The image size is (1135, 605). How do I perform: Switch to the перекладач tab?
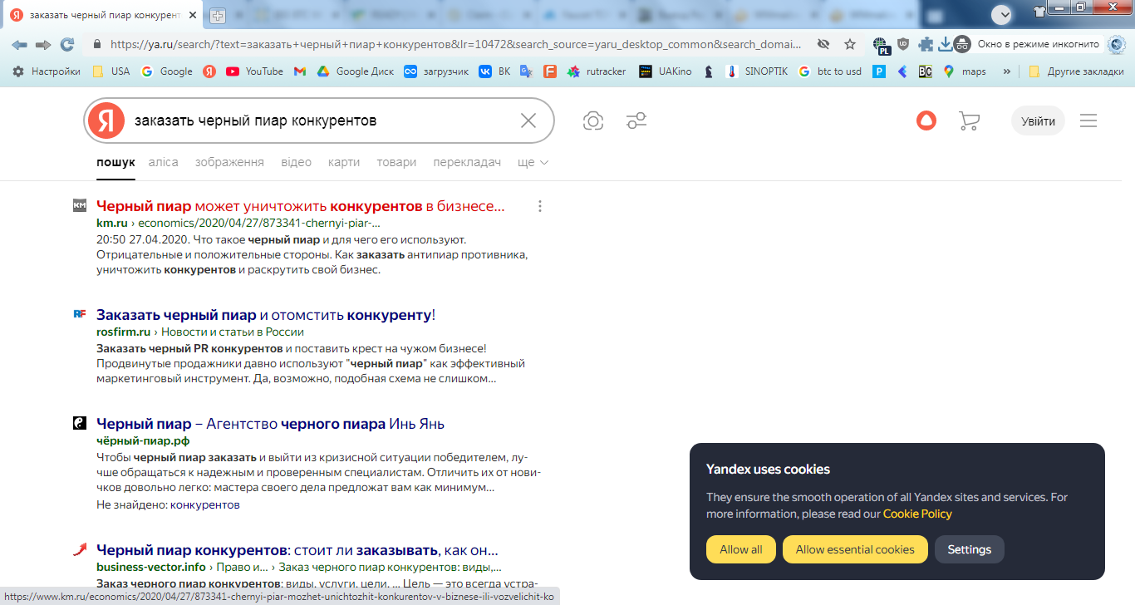[467, 163]
